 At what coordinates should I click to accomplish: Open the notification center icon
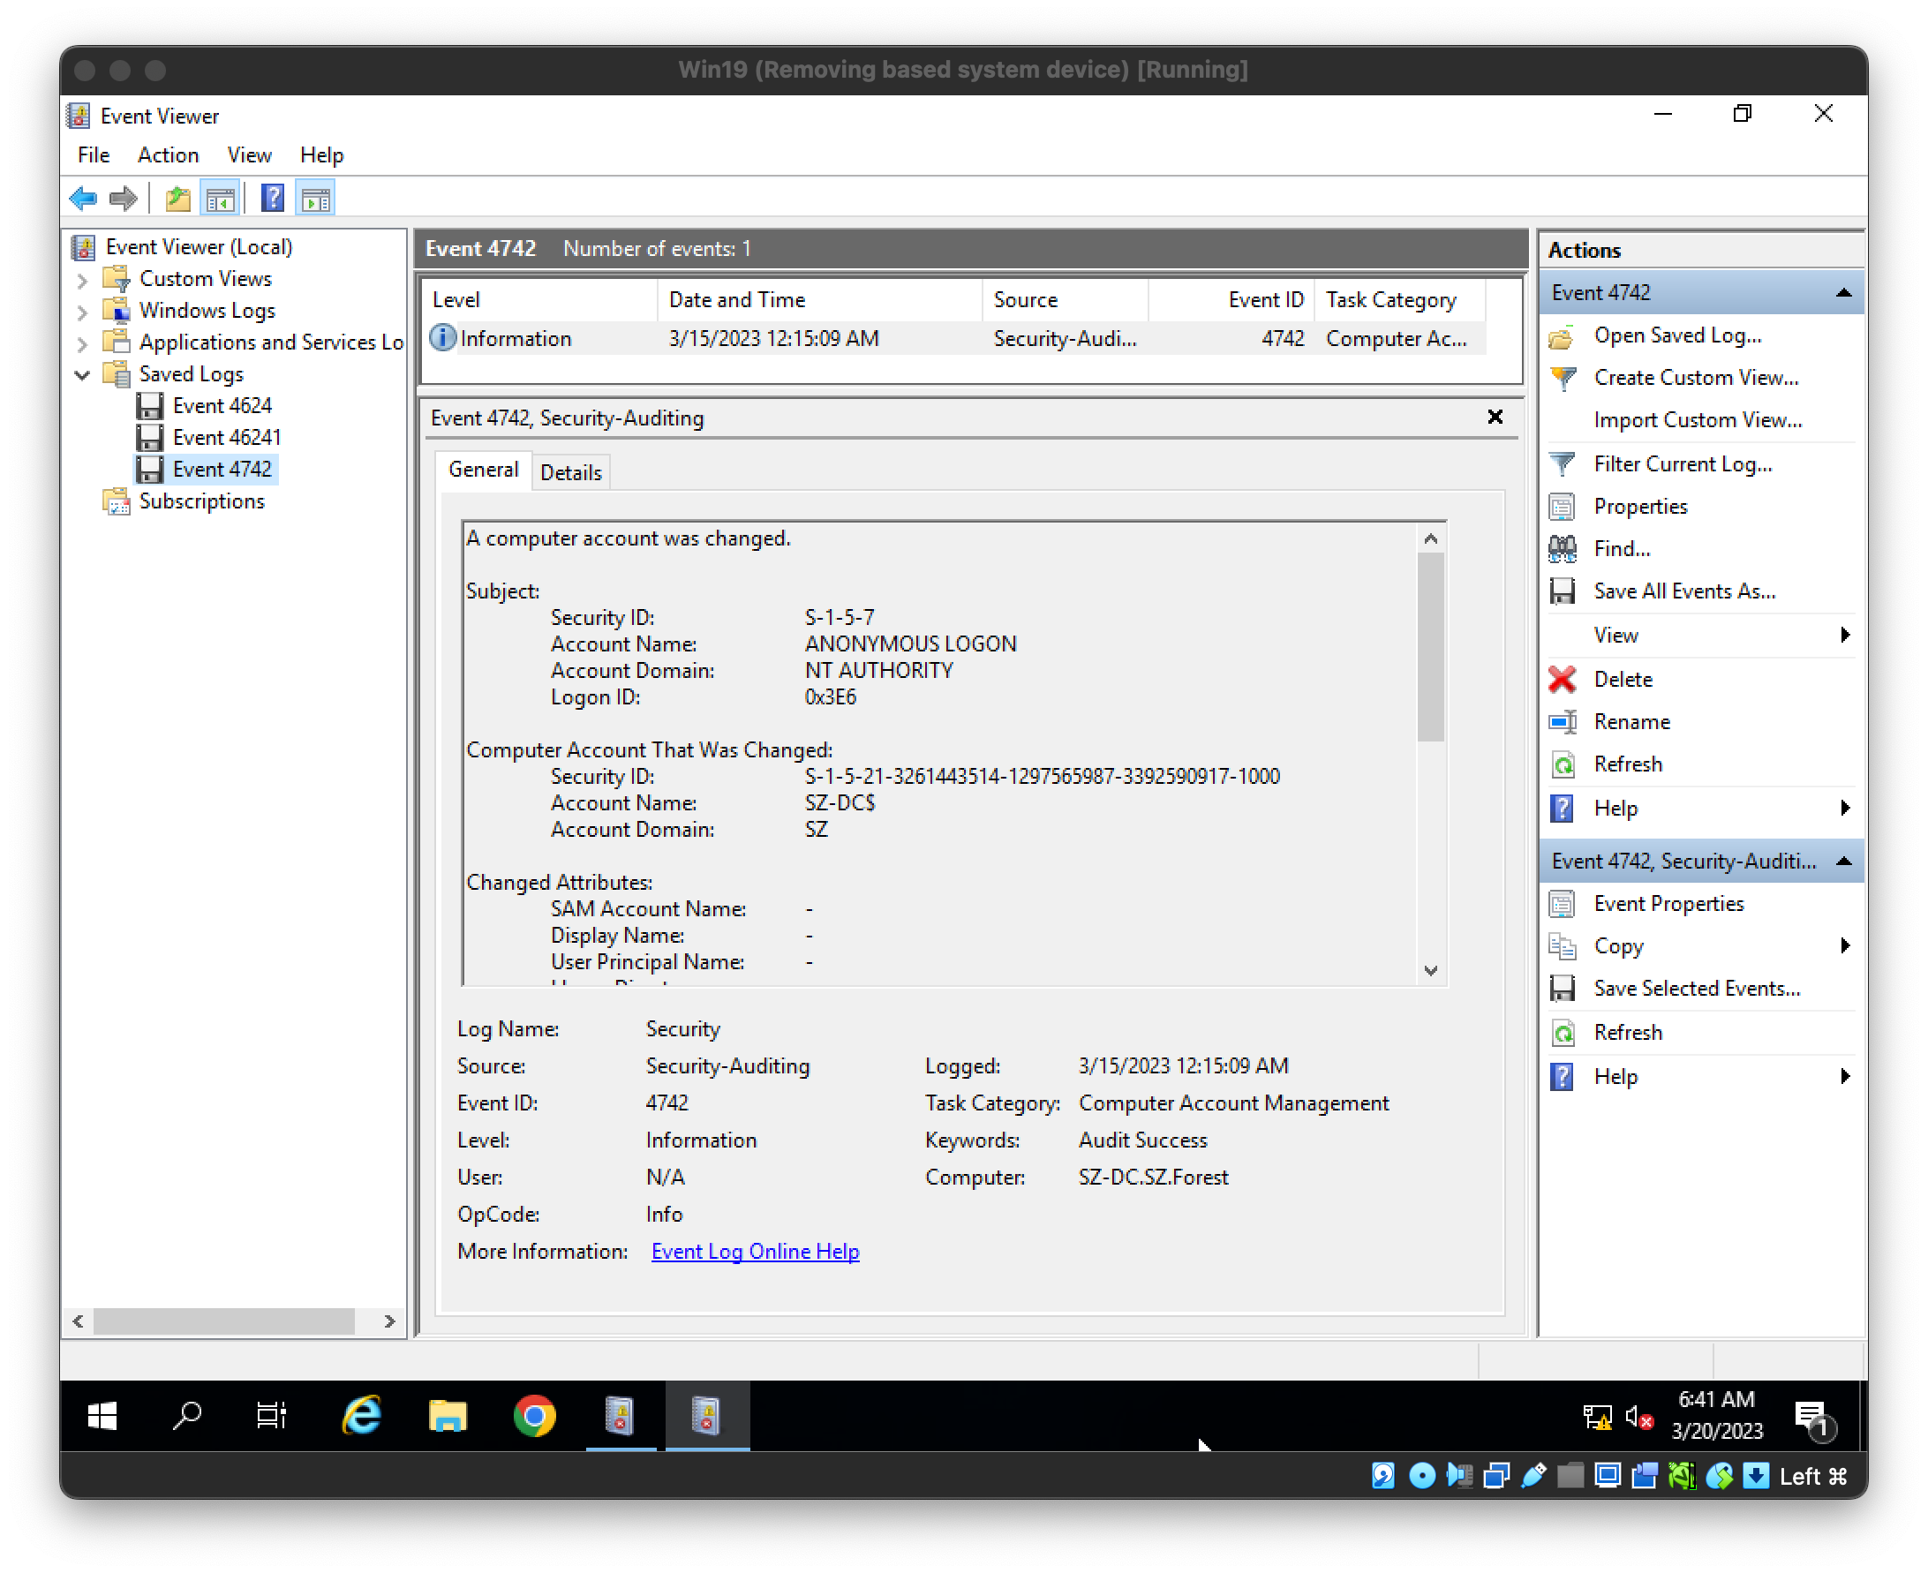click(1813, 1419)
